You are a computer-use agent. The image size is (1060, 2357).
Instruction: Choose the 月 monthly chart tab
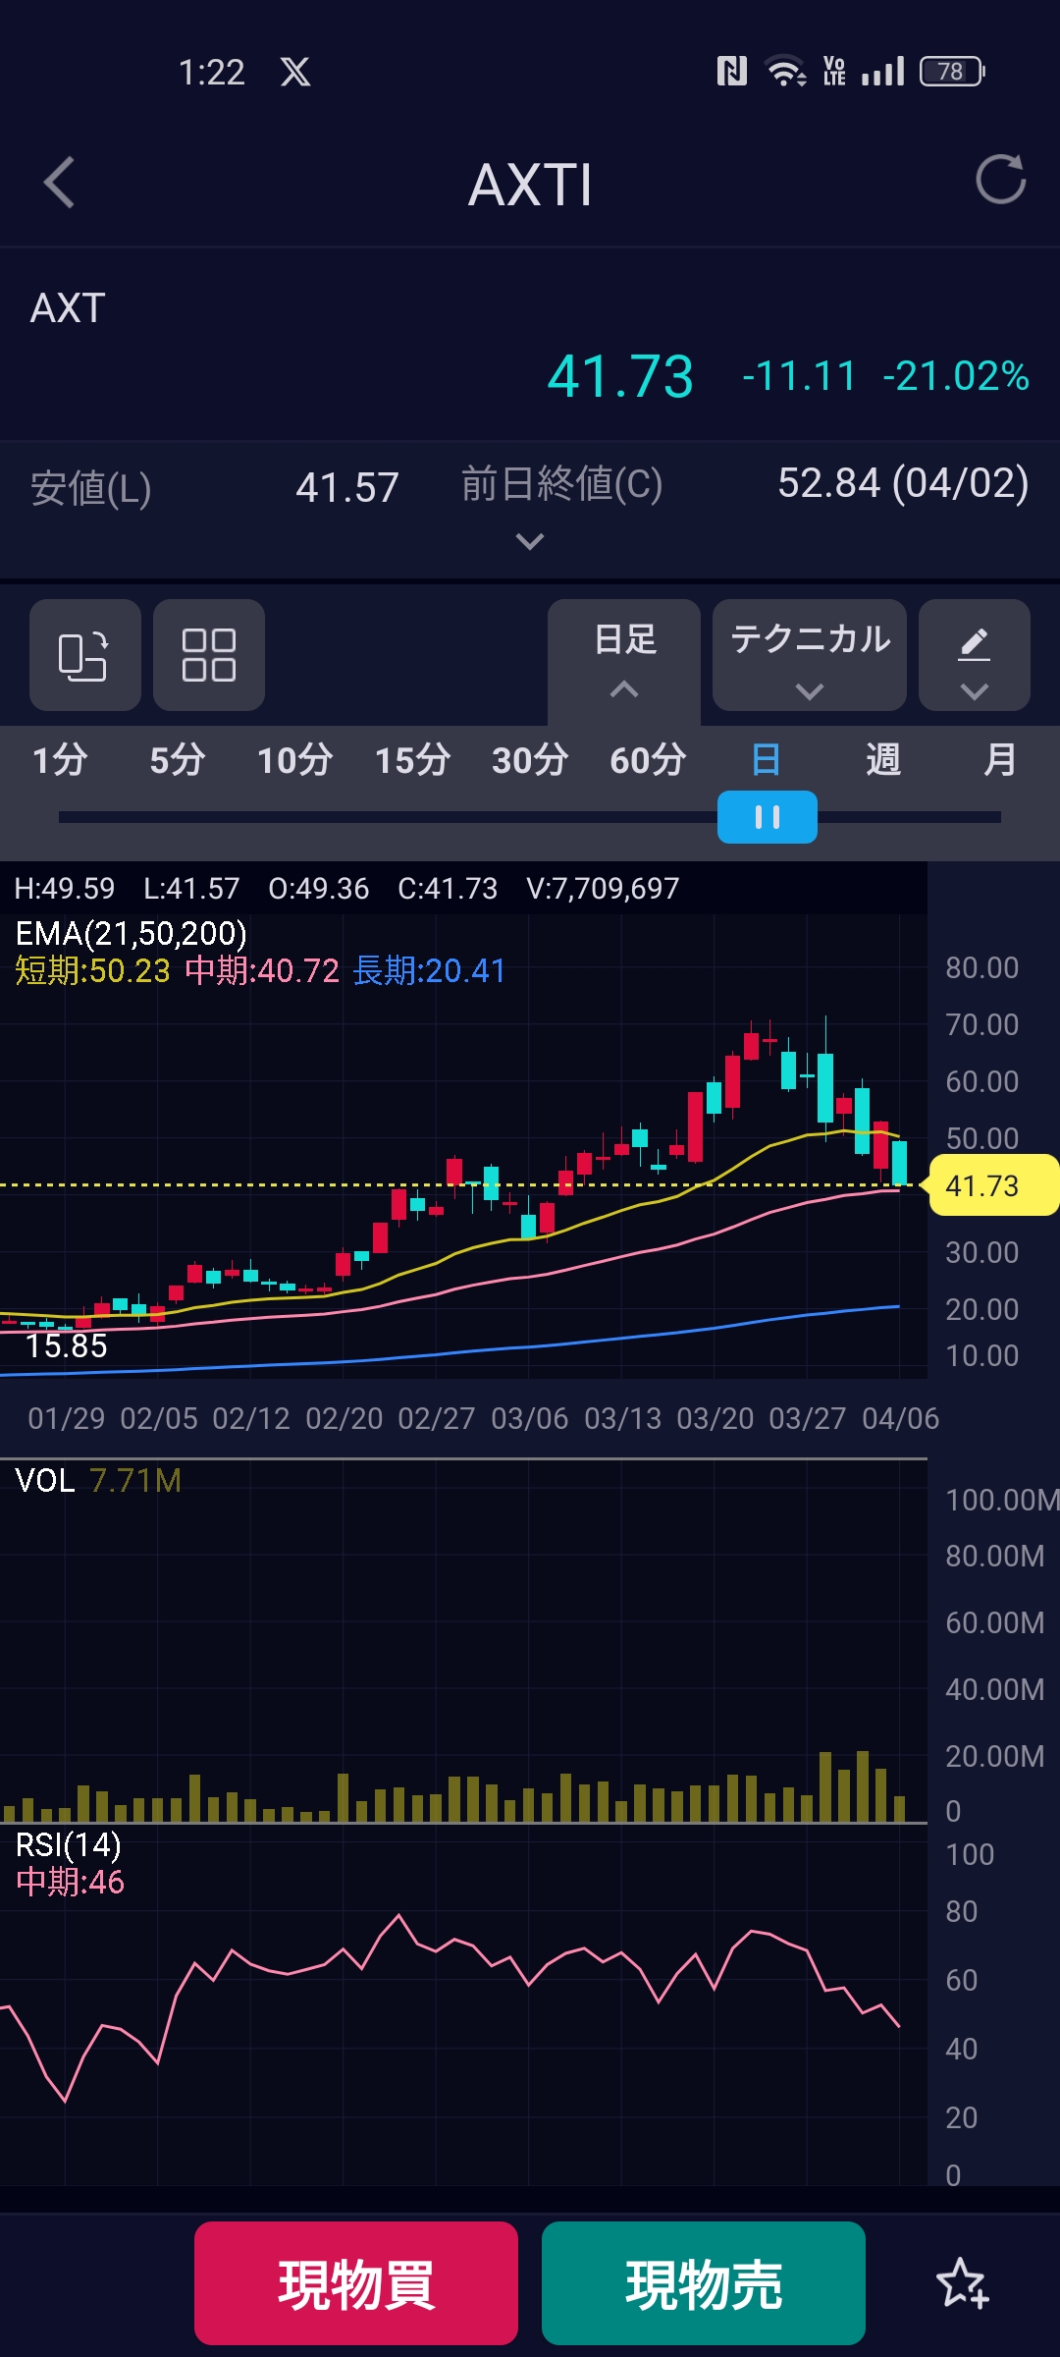click(x=999, y=760)
